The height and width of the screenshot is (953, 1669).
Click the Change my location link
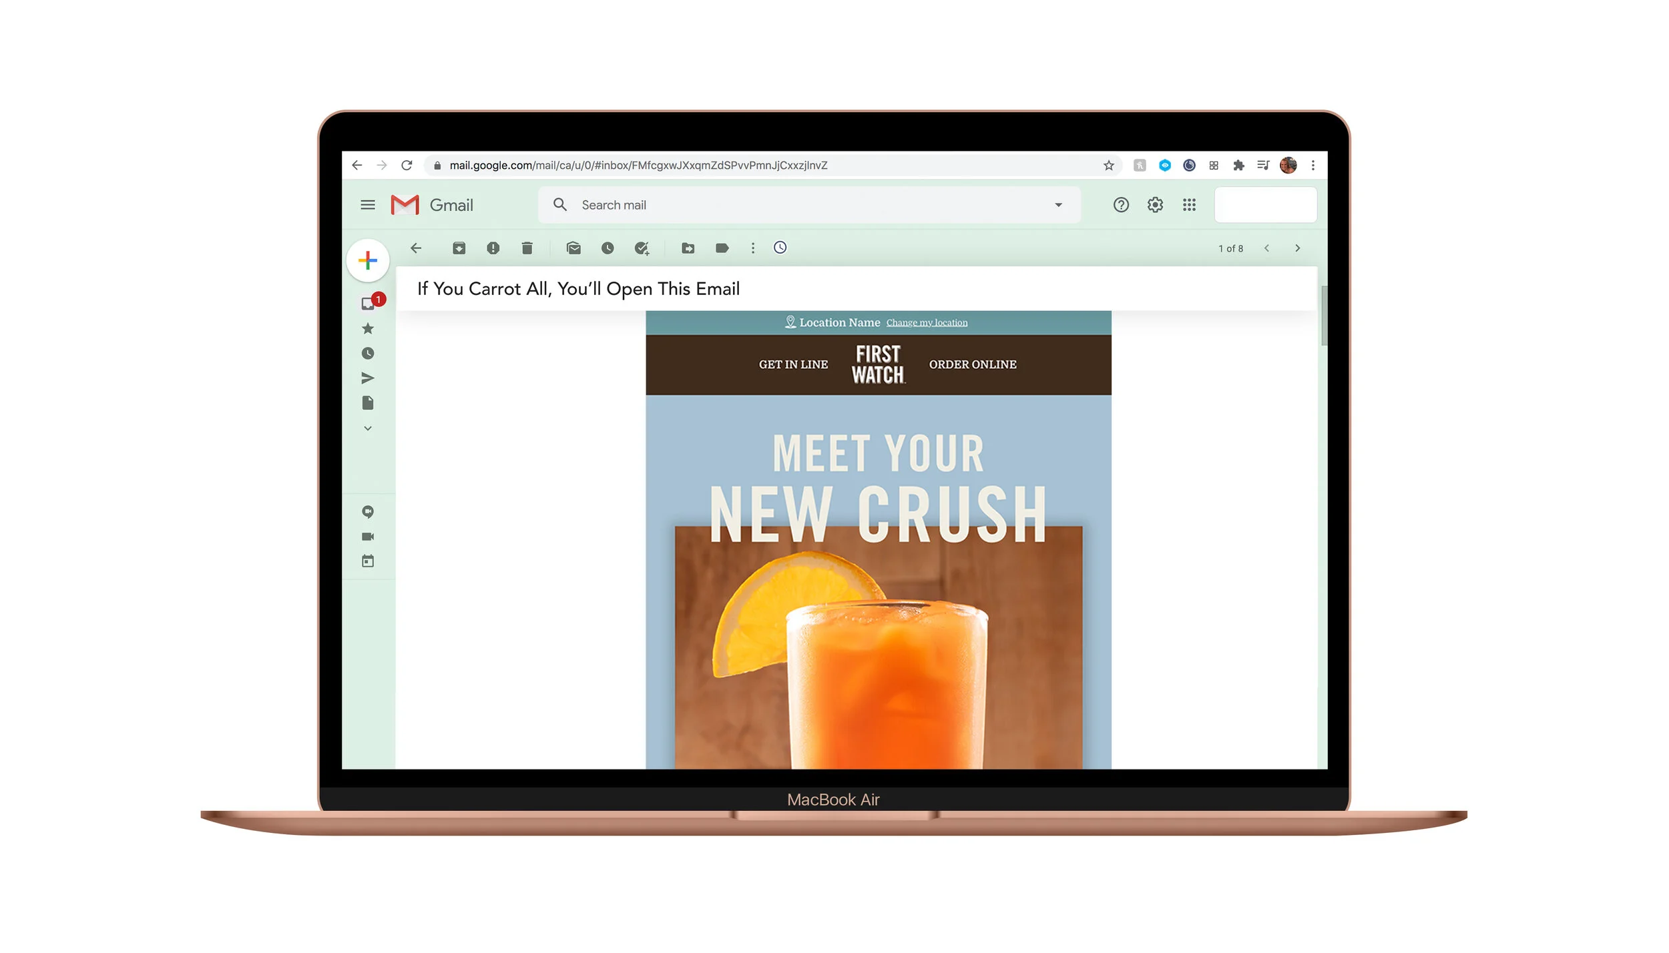pyautogui.click(x=927, y=322)
